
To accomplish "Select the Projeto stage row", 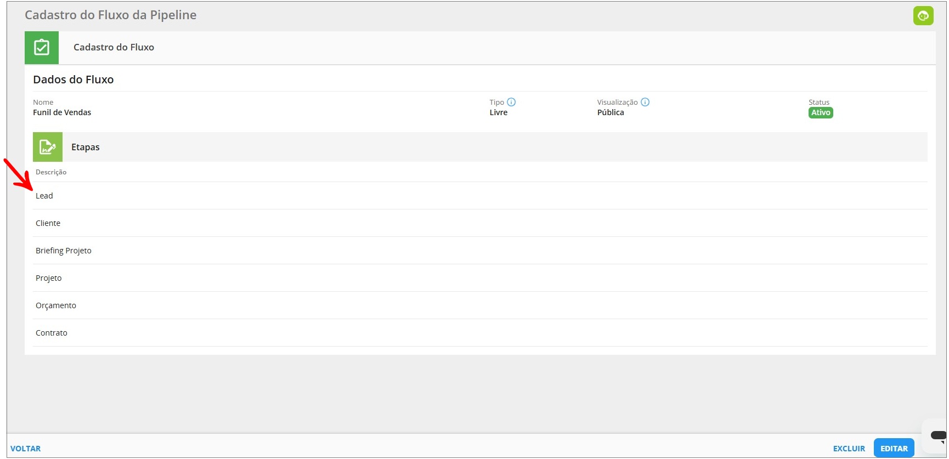I will pos(480,278).
